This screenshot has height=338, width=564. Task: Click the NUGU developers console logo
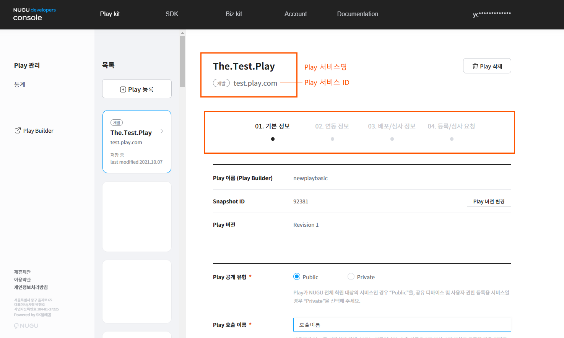34,14
